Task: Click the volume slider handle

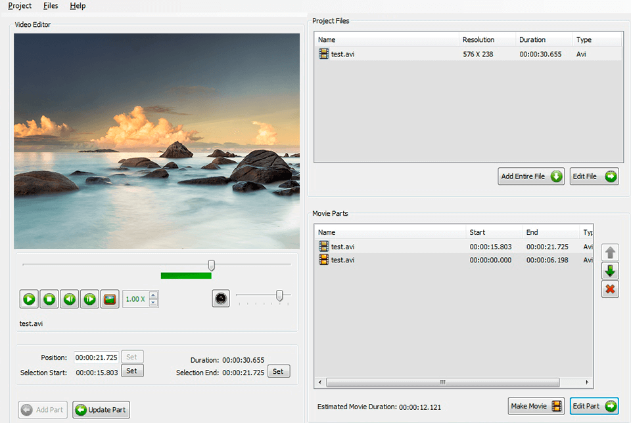Action: 281,296
